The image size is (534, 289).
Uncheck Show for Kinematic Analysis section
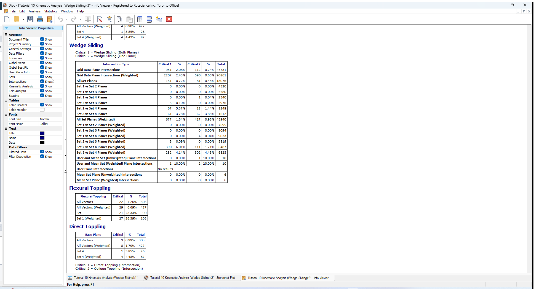[42, 86]
